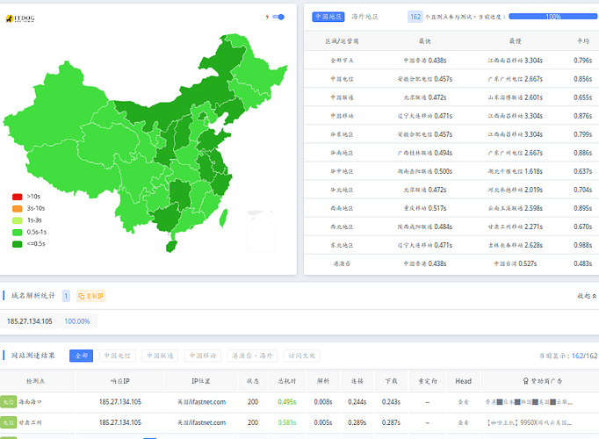This screenshot has height=439, width=599.
Task: Click the red >10s legend swatch
Action: pos(18,197)
